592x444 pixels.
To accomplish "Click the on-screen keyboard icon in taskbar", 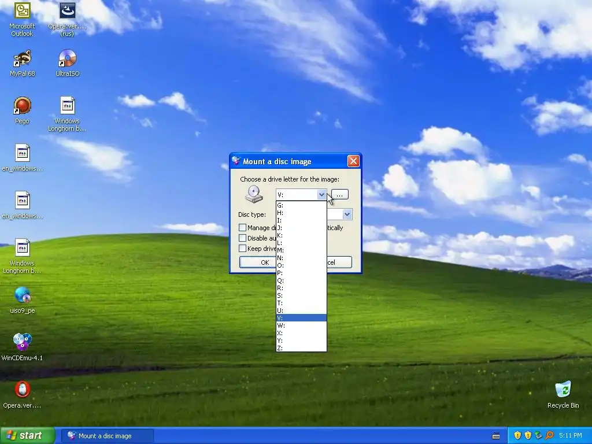I will point(496,436).
